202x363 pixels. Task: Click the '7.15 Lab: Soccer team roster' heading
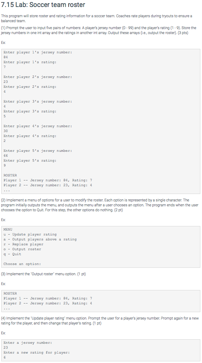44,5
